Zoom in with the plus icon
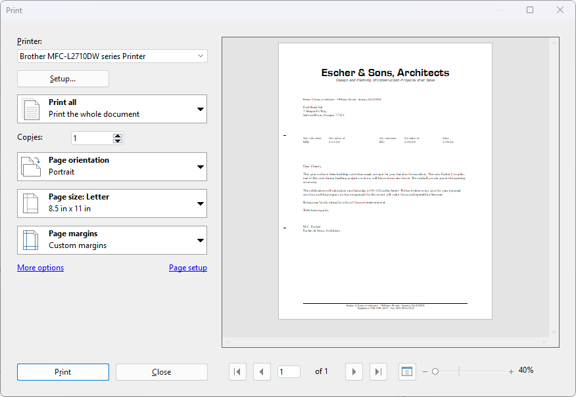Screen dimensions: 576x397 coord(511,371)
